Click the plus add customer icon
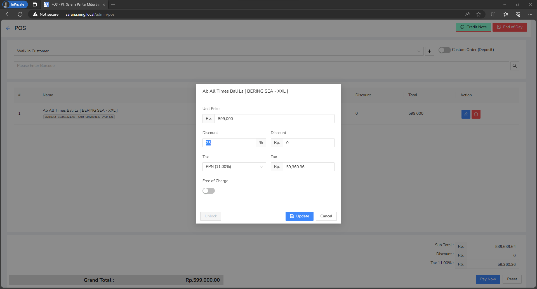 pyautogui.click(x=430, y=51)
